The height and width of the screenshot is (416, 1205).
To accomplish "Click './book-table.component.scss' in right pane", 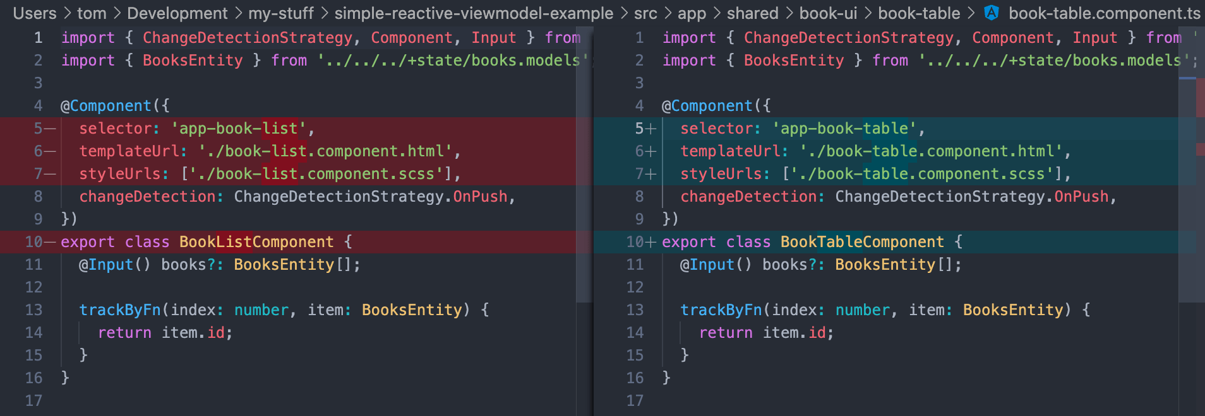I will point(923,174).
